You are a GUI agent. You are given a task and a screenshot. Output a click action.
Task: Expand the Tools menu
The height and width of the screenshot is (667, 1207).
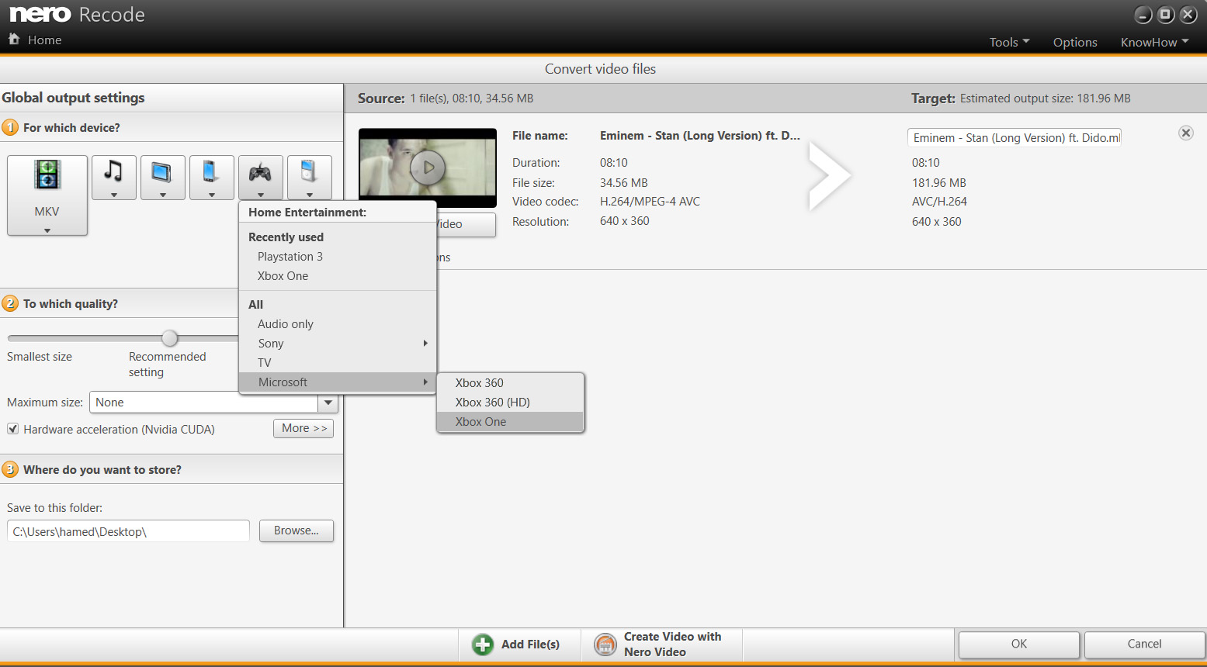pyautogui.click(x=1009, y=42)
